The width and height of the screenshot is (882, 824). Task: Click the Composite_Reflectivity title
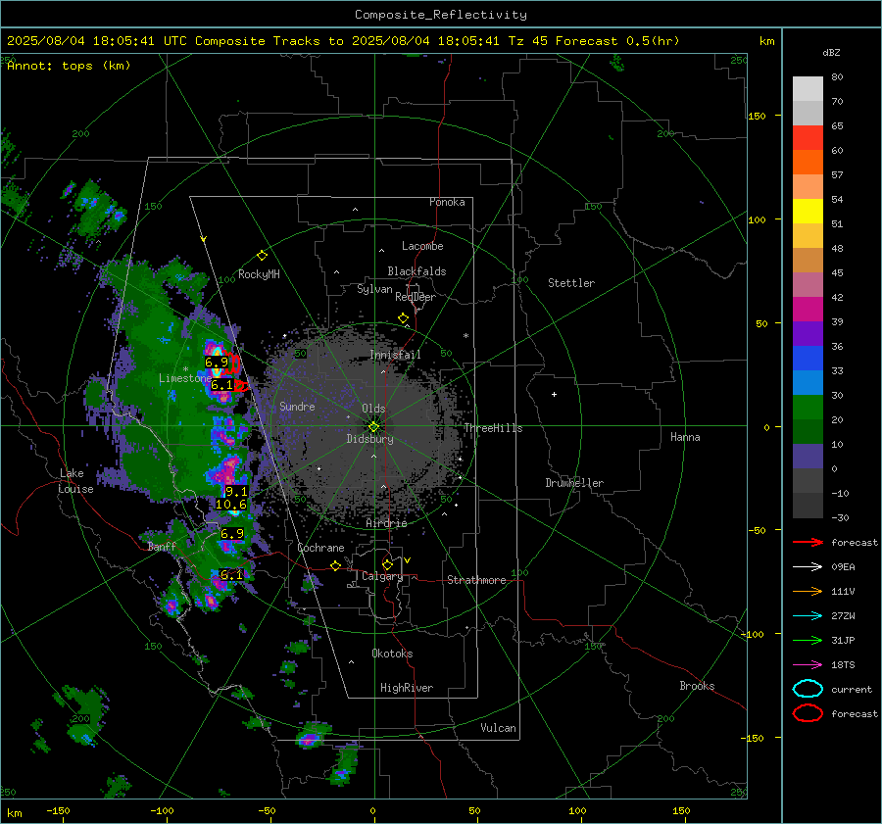[441, 15]
